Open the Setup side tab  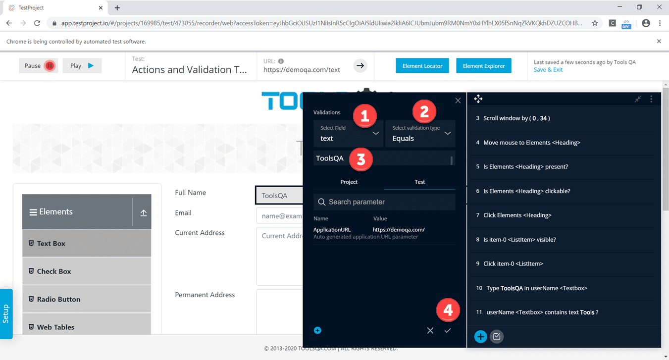point(6,313)
